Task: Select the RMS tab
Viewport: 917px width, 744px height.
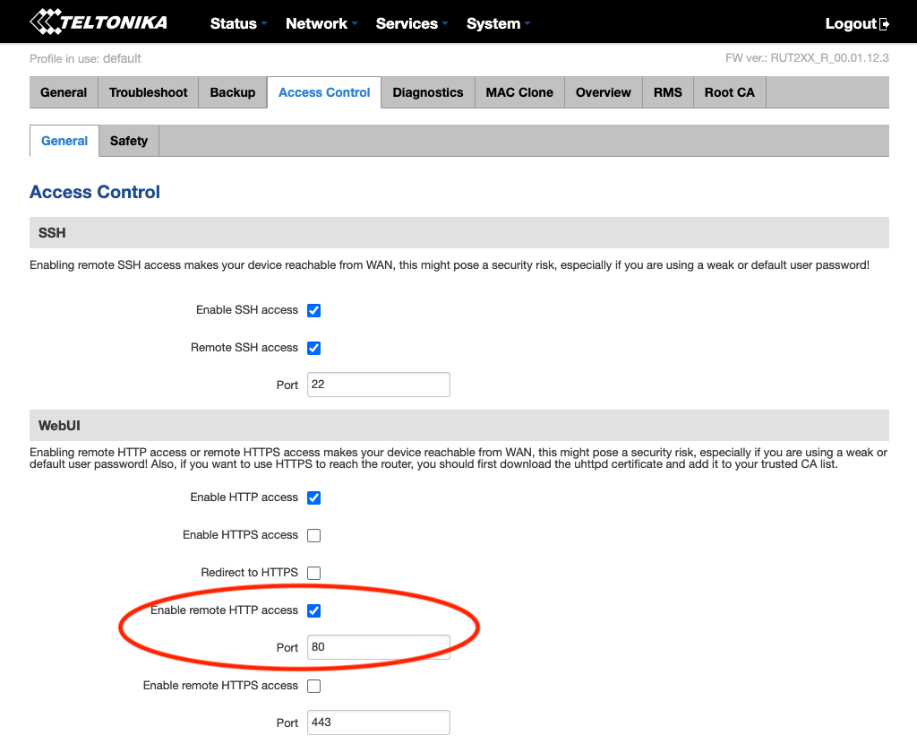Action: [x=667, y=91]
